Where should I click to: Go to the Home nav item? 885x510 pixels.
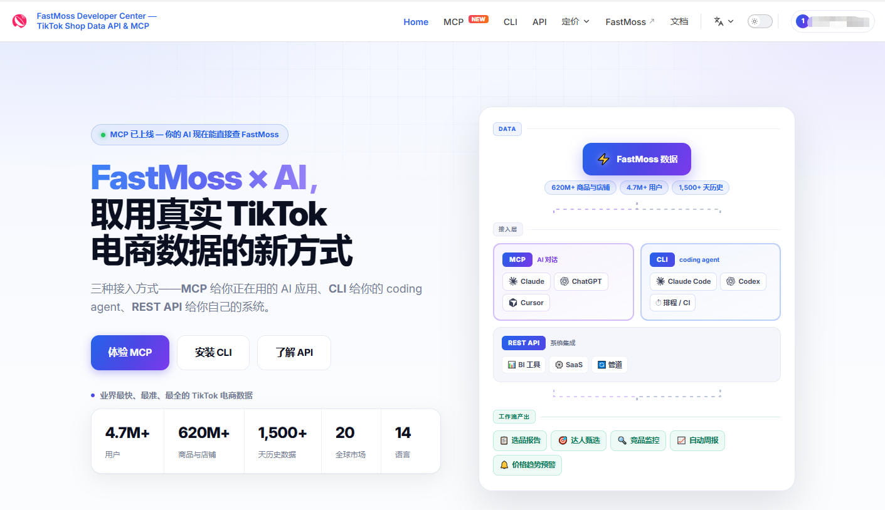pos(416,21)
